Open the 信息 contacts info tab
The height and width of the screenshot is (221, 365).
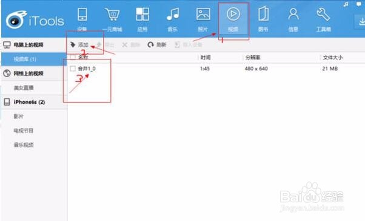tap(293, 19)
